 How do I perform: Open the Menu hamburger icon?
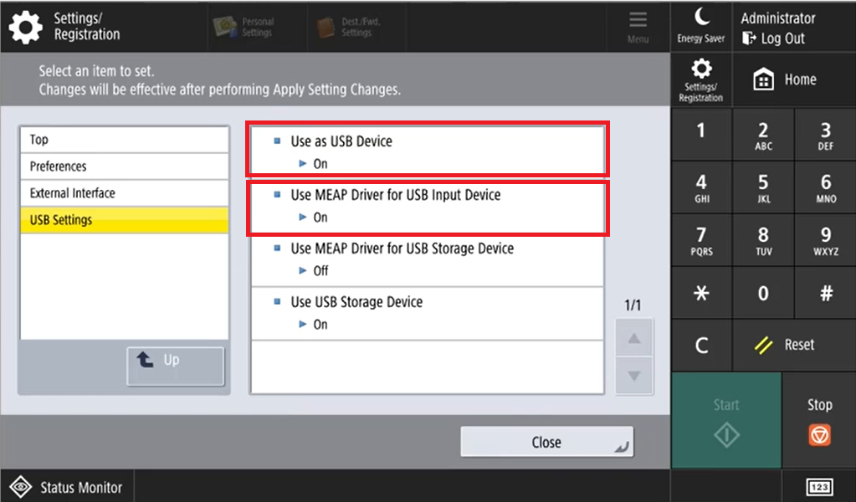coord(638,27)
